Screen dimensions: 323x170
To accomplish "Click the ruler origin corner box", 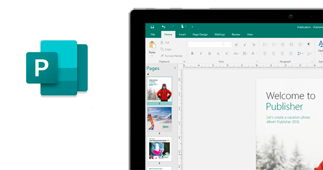I will click(180, 66).
